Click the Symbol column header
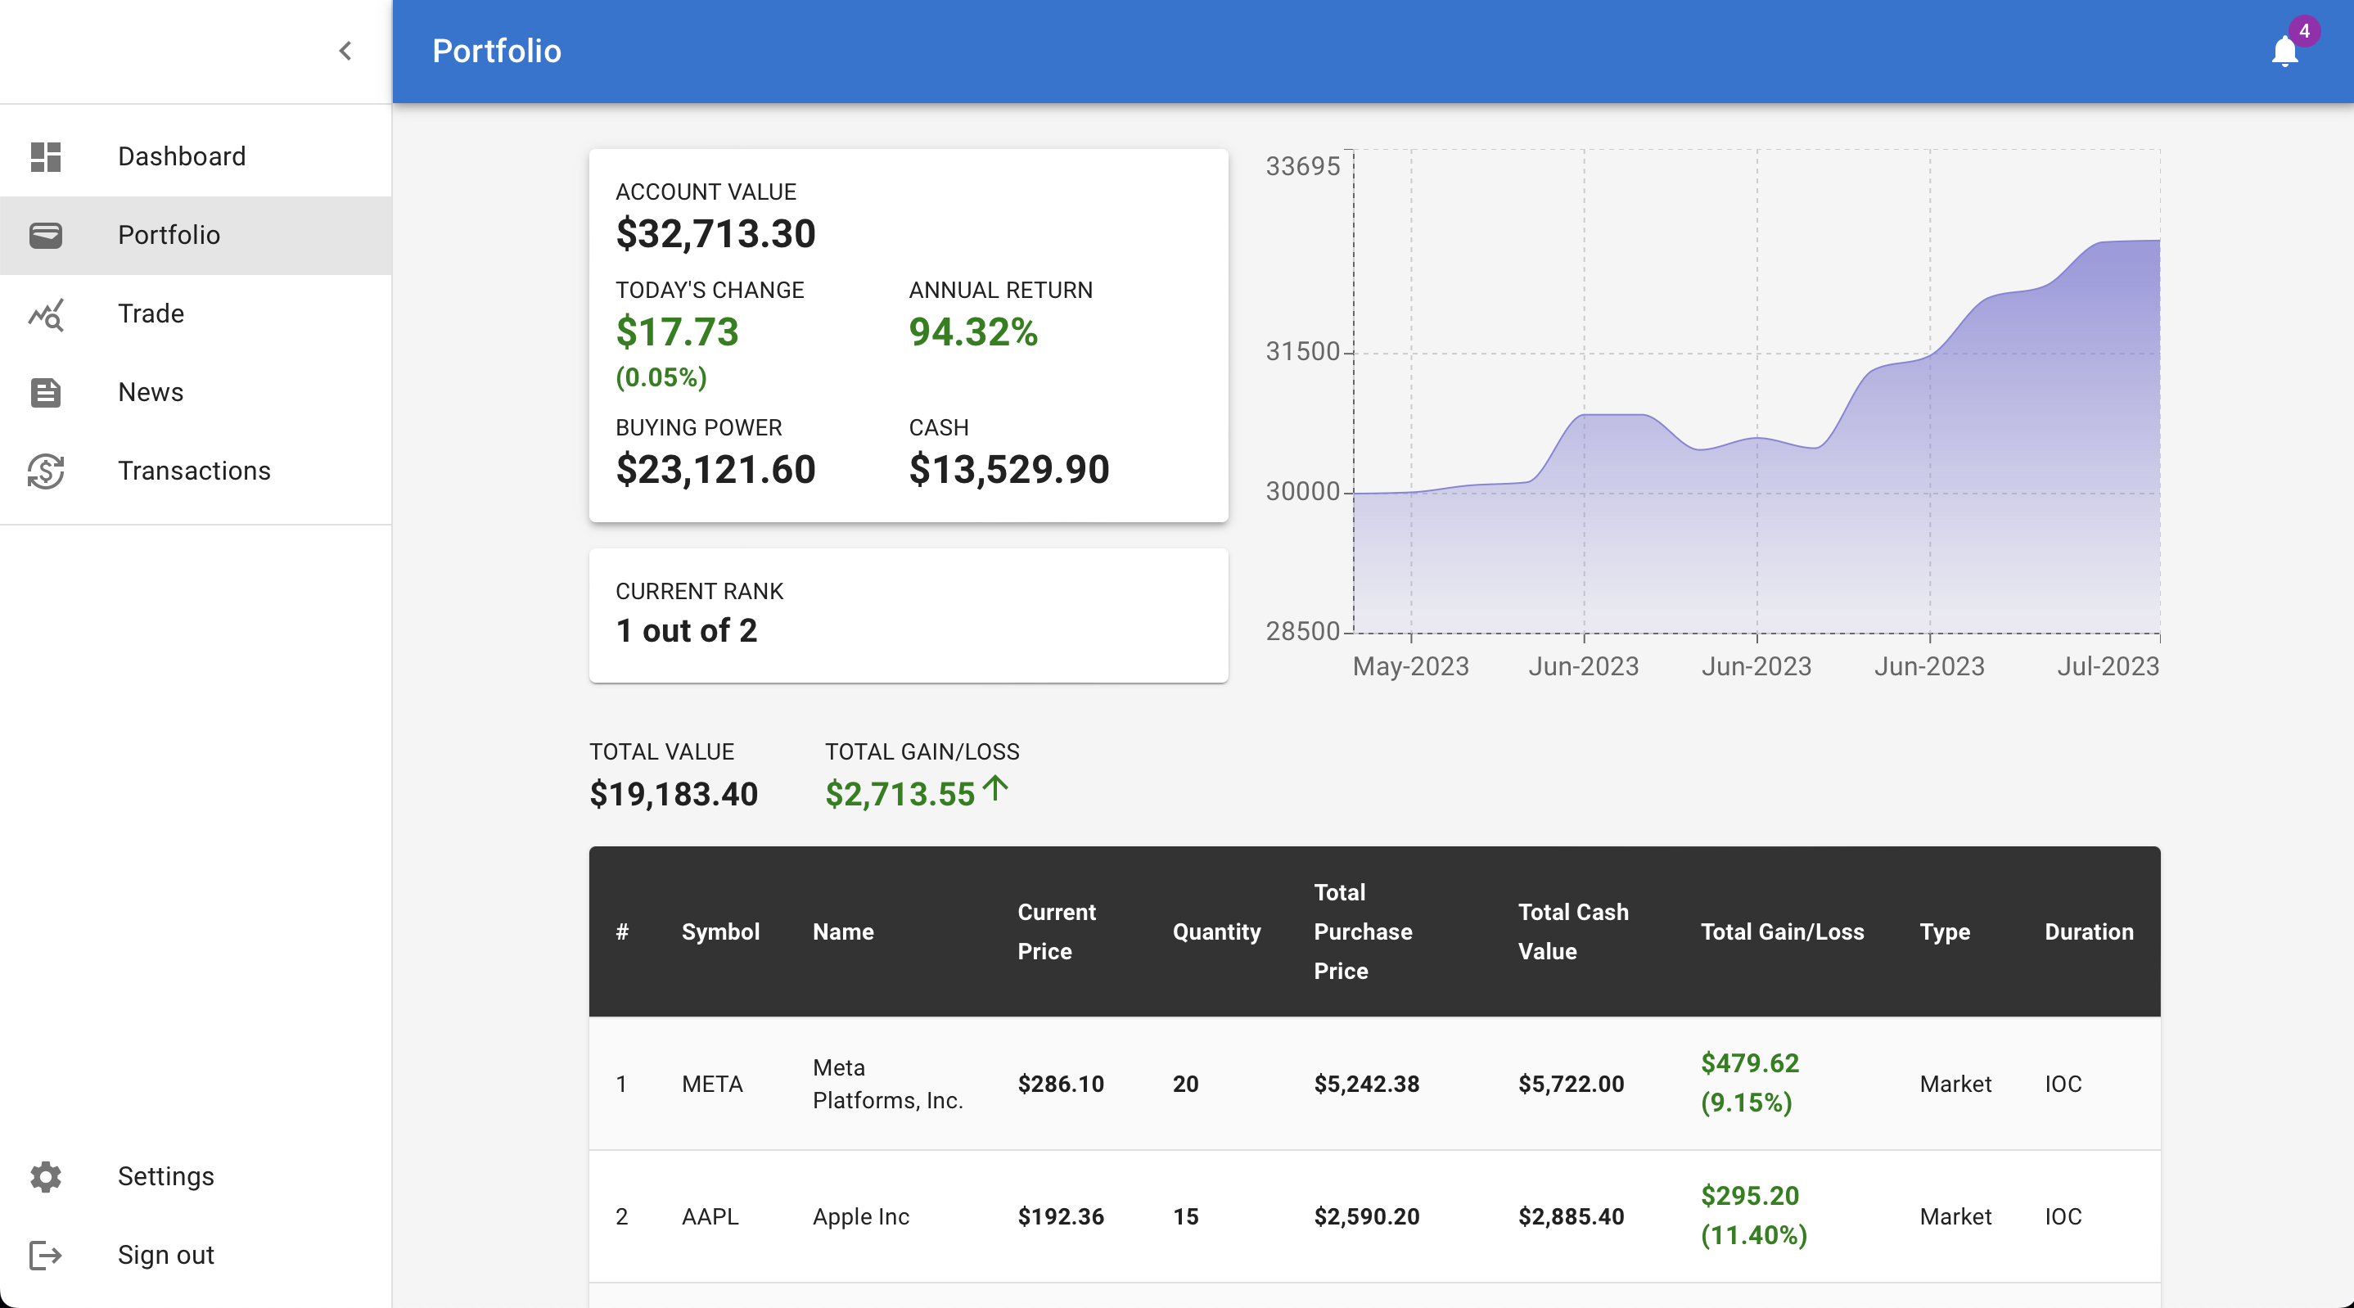This screenshot has height=1308, width=2354. click(x=720, y=931)
